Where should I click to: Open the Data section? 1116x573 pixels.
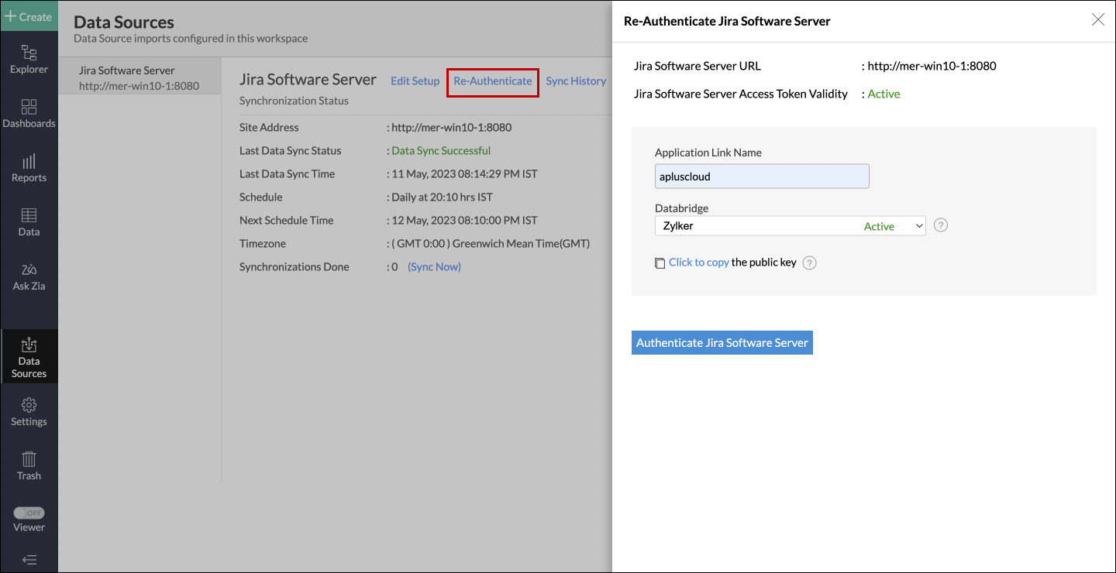click(29, 222)
